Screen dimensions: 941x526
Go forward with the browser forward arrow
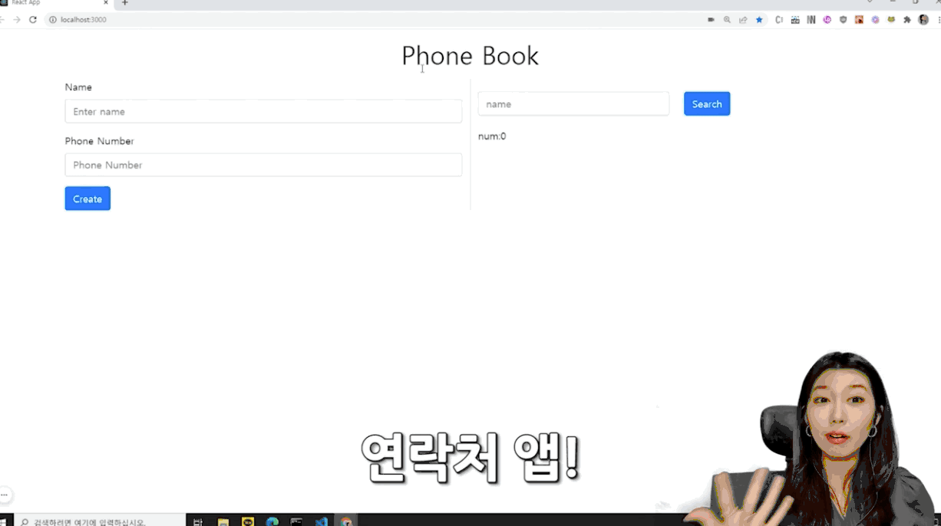click(17, 20)
